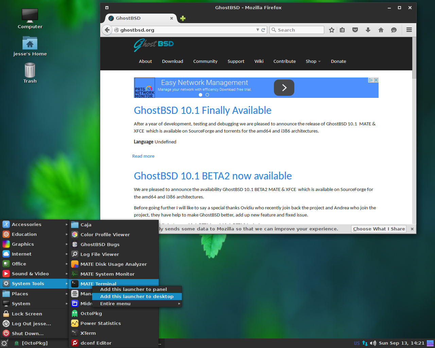Open the About page link

click(145, 62)
